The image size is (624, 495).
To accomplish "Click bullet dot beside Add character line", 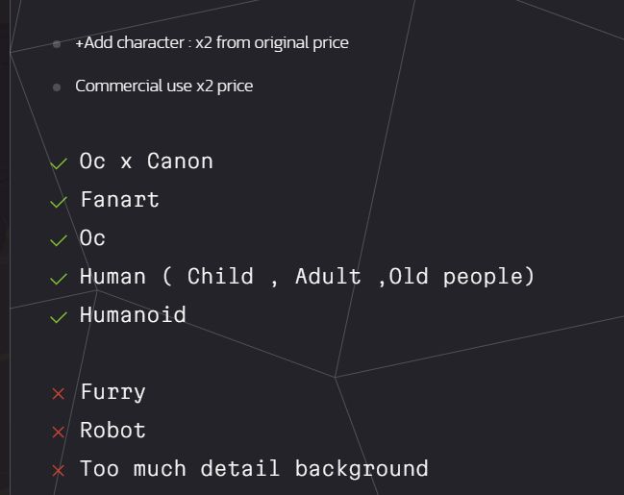I will (x=57, y=44).
